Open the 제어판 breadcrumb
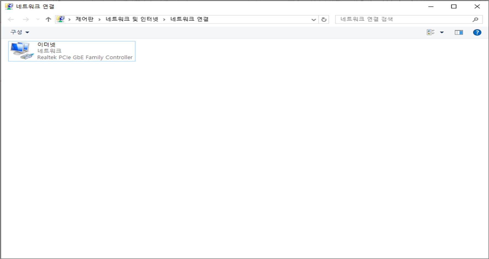 85,19
